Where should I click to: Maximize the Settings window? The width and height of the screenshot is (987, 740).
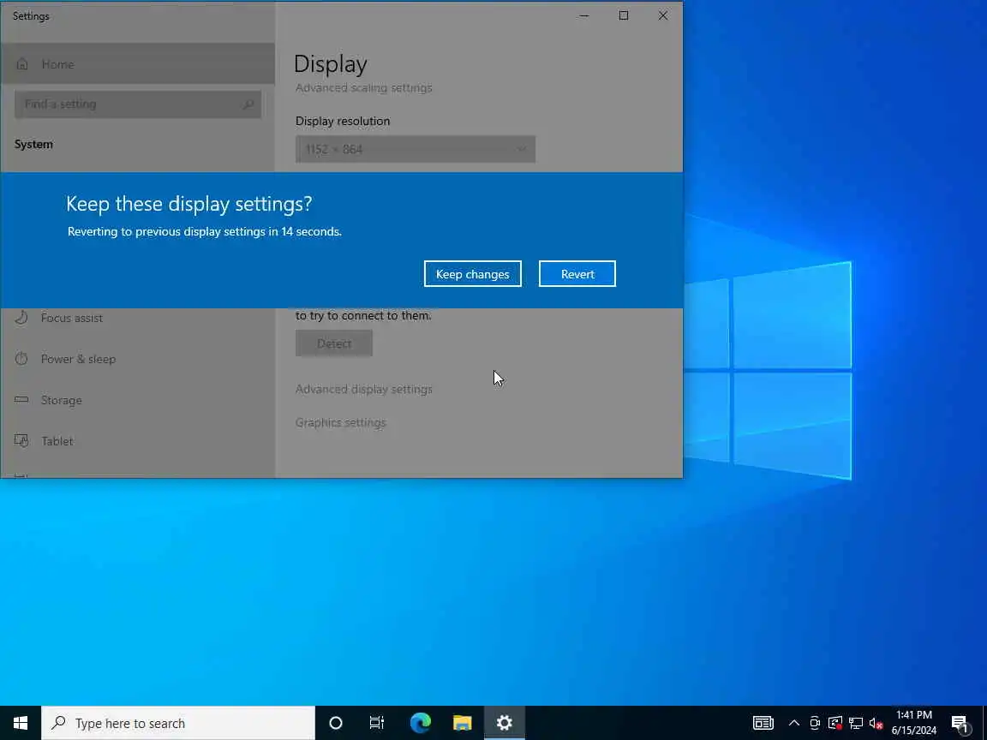click(623, 15)
